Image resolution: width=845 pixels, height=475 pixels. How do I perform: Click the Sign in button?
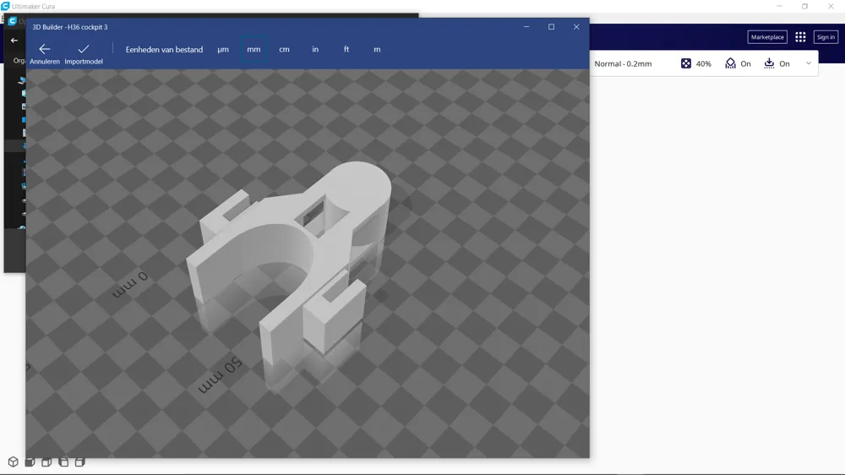pos(826,37)
